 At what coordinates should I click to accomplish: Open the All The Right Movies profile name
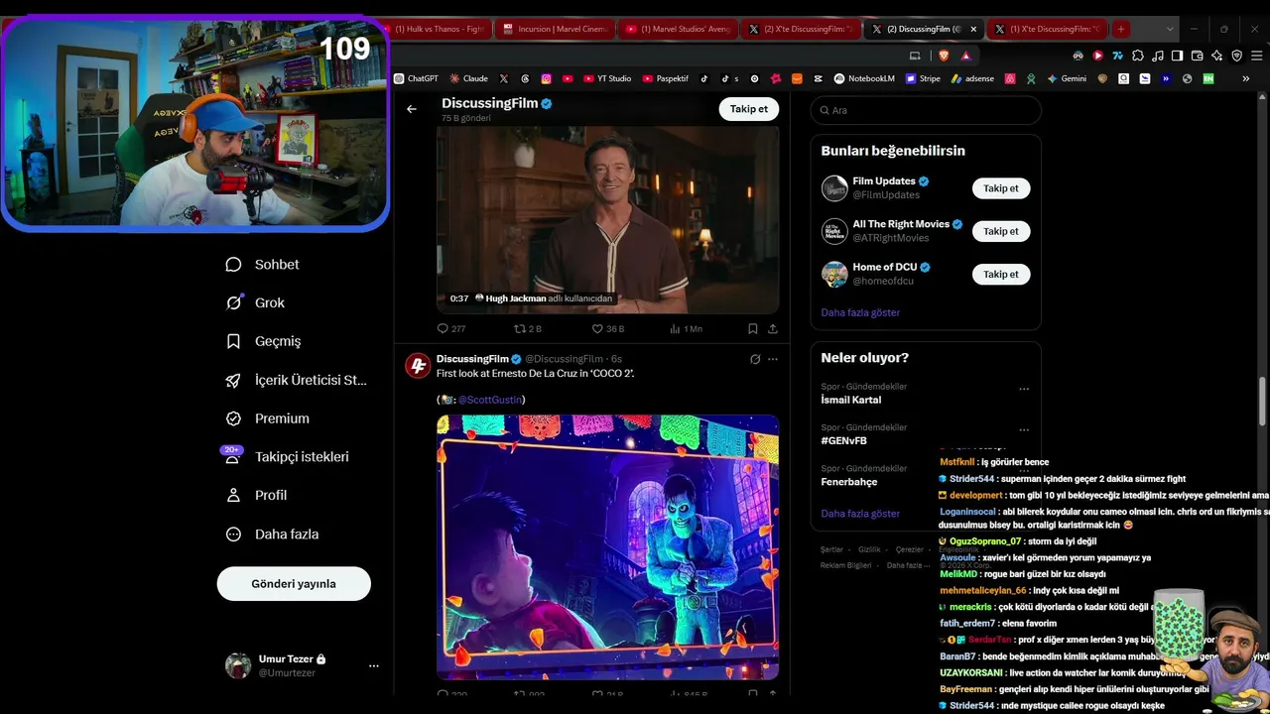click(901, 224)
